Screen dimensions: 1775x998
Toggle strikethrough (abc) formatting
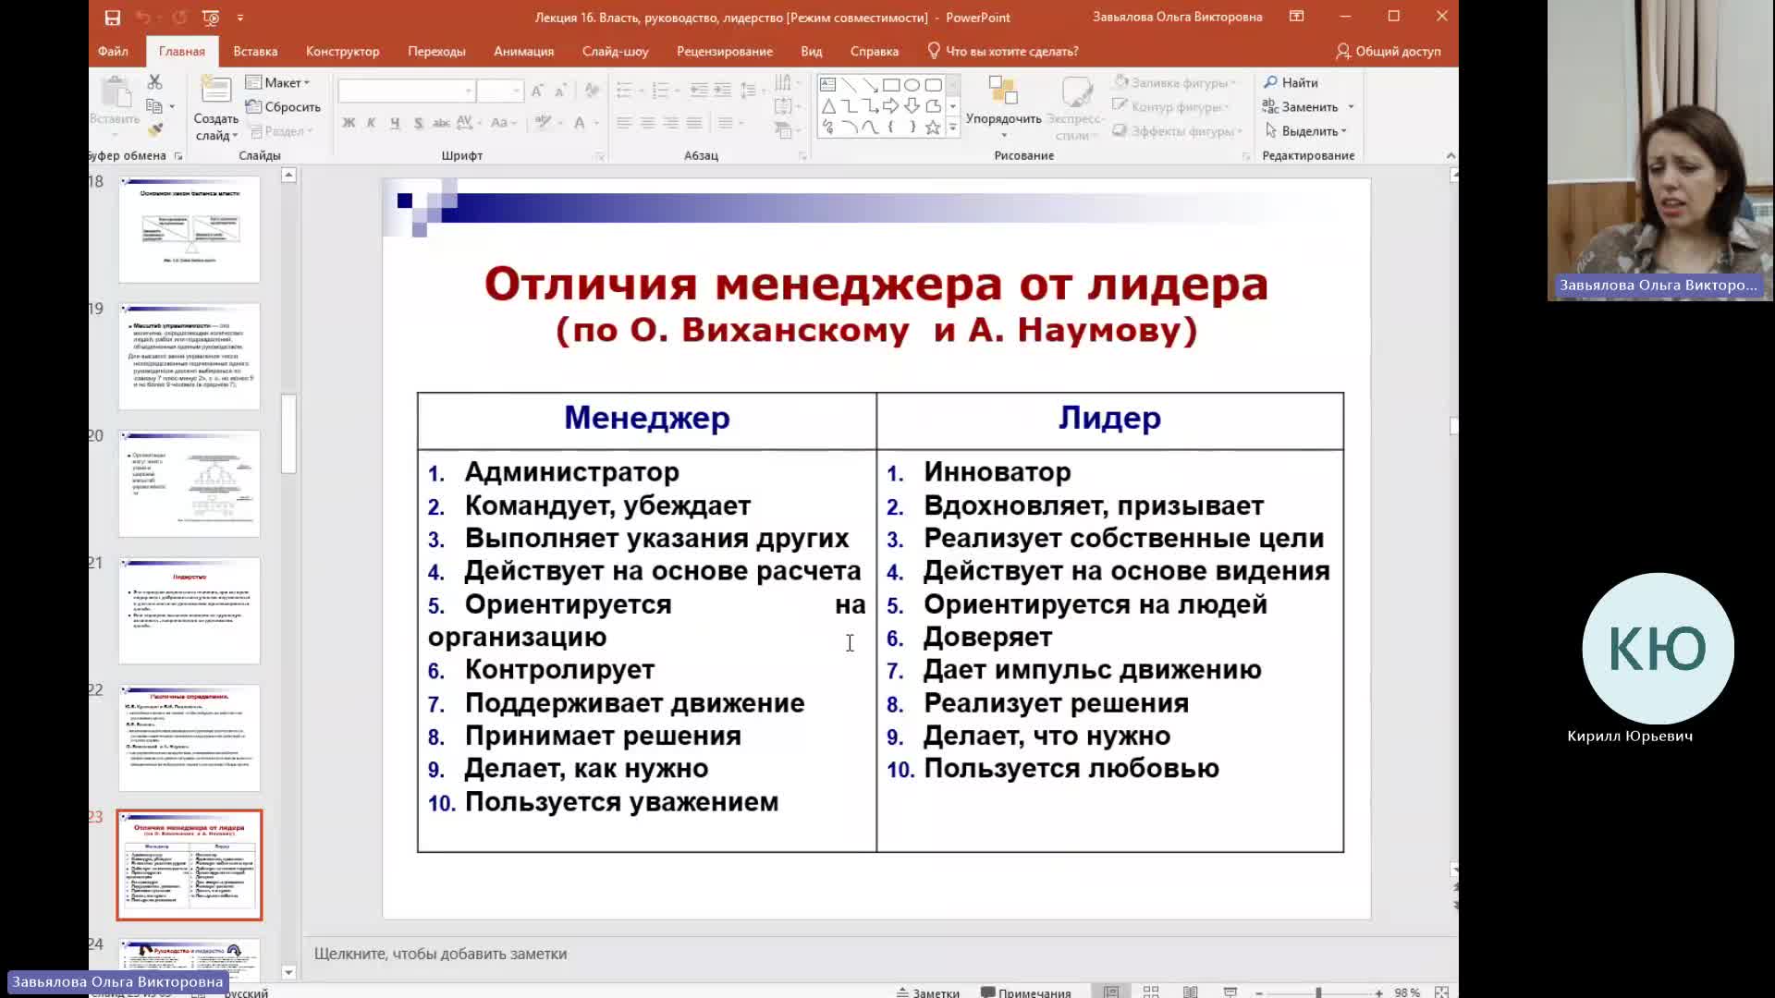pyautogui.click(x=441, y=122)
